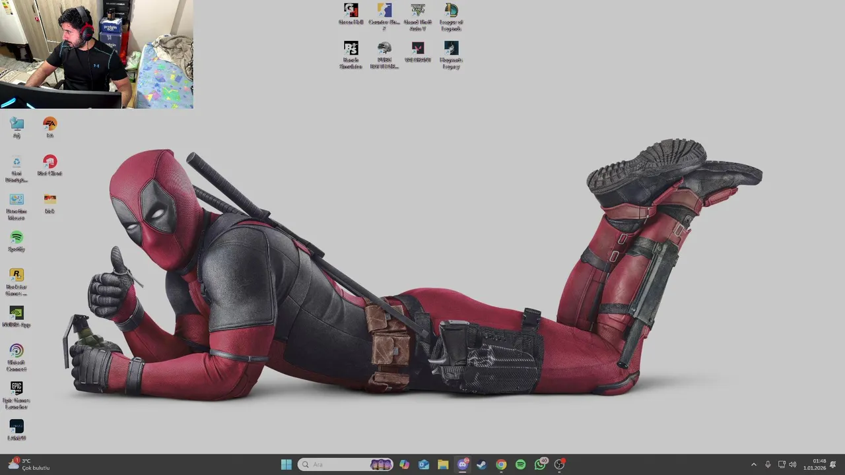Switch to Discord in the taskbar

point(463,464)
